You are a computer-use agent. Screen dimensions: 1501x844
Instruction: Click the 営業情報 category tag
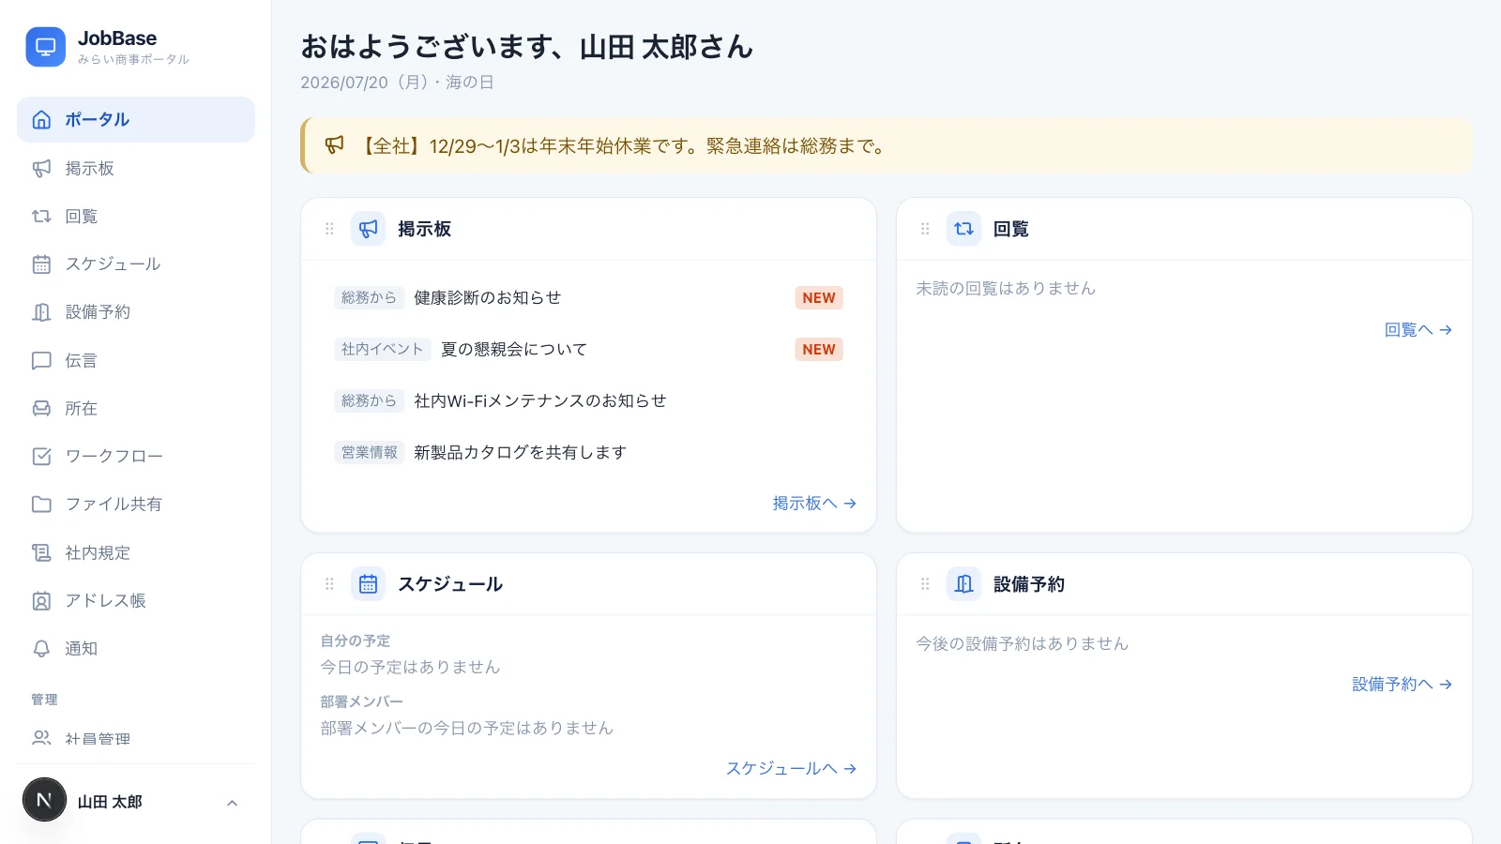370,453
